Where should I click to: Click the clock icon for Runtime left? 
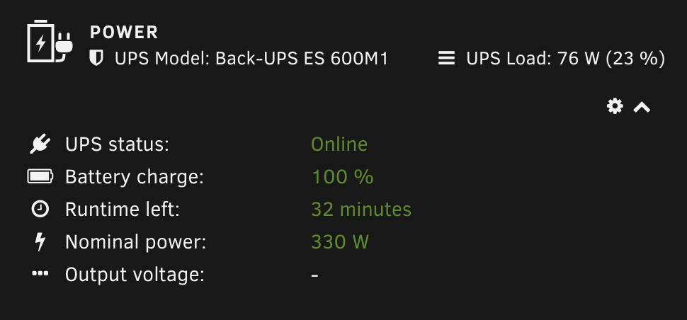pyautogui.click(x=40, y=209)
